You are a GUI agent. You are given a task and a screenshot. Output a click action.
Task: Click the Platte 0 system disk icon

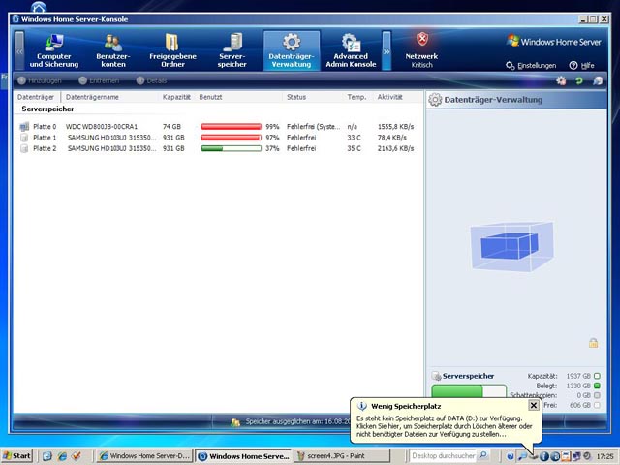click(x=24, y=127)
